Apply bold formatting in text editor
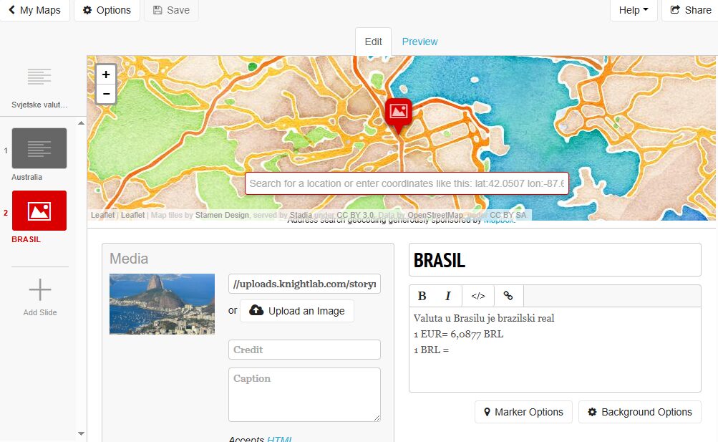Screen dimensions: 718x442 (x=422, y=296)
